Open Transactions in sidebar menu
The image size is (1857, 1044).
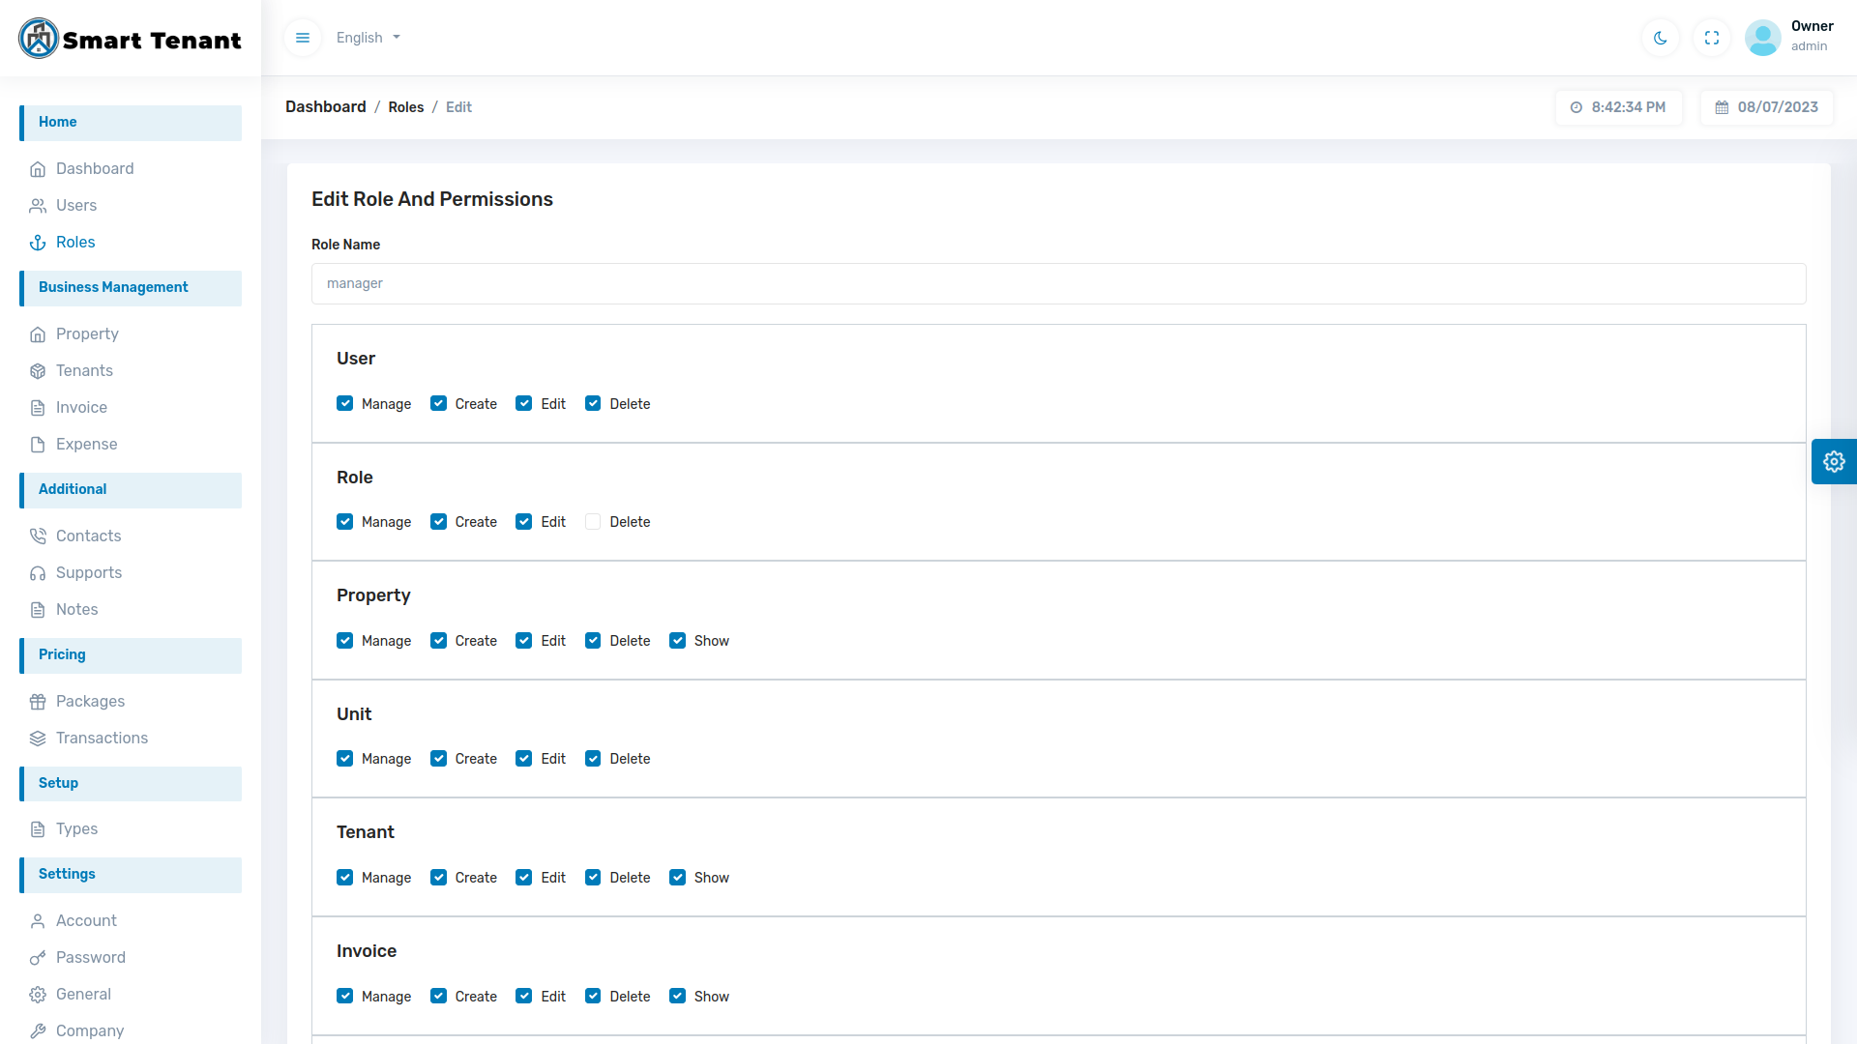[102, 738]
